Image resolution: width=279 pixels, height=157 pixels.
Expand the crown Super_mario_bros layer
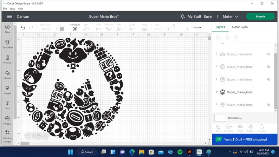[216, 54]
